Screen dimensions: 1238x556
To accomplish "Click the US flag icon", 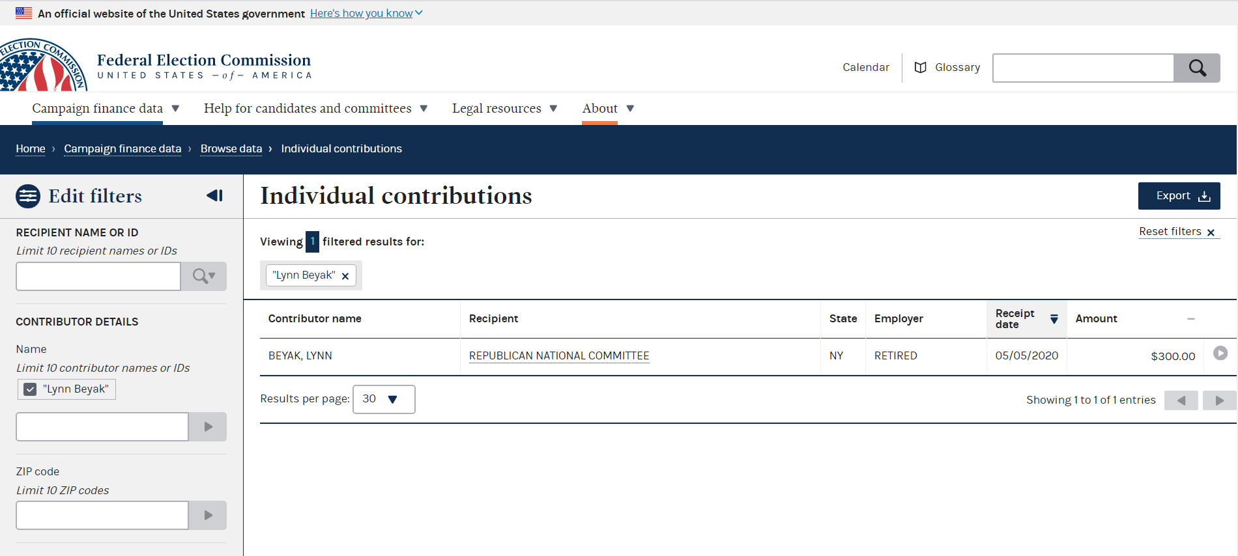I will 24,12.
